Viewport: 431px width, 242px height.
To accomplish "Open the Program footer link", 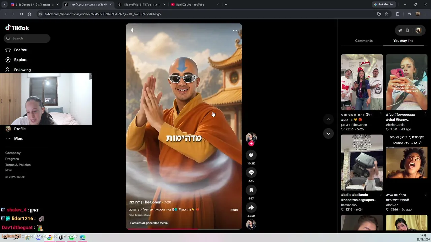I will pyautogui.click(x=12, y=159).
